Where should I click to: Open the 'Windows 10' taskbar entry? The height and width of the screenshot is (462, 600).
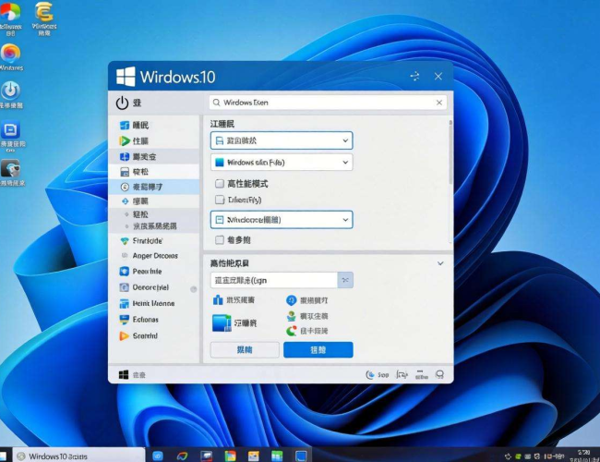pyautogui.click(x=79, y=456)
